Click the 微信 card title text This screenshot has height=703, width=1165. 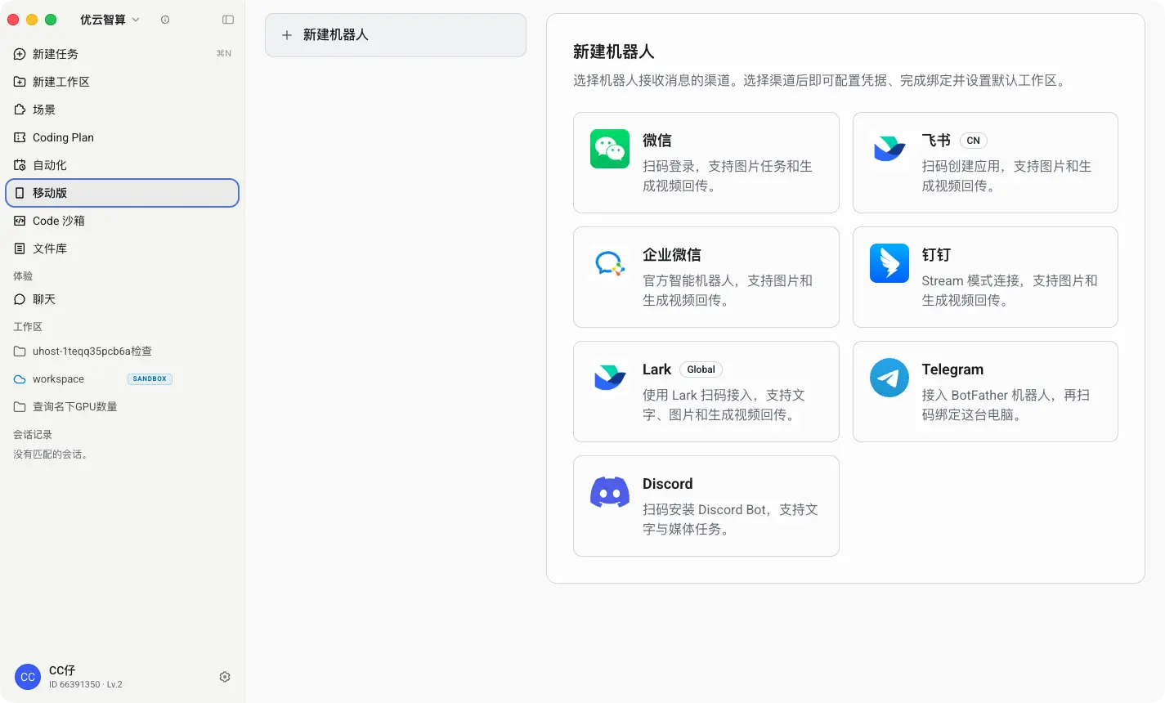click(657, 141)
